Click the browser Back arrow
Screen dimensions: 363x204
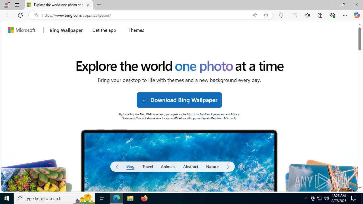pyautogui.click(x=8, y=15)
